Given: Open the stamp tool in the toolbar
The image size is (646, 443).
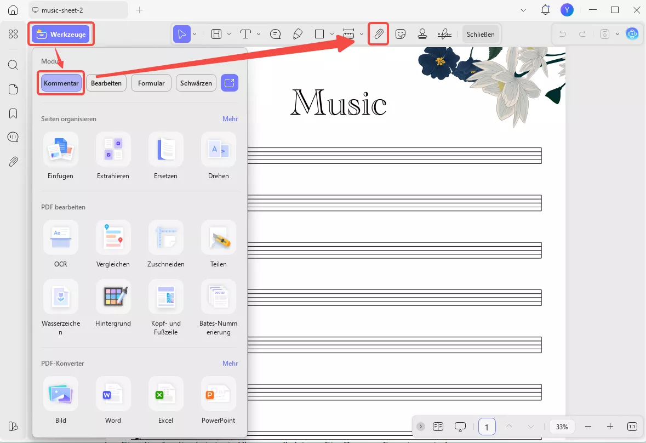Looking at the screenshot, I should tap(422, 33).
